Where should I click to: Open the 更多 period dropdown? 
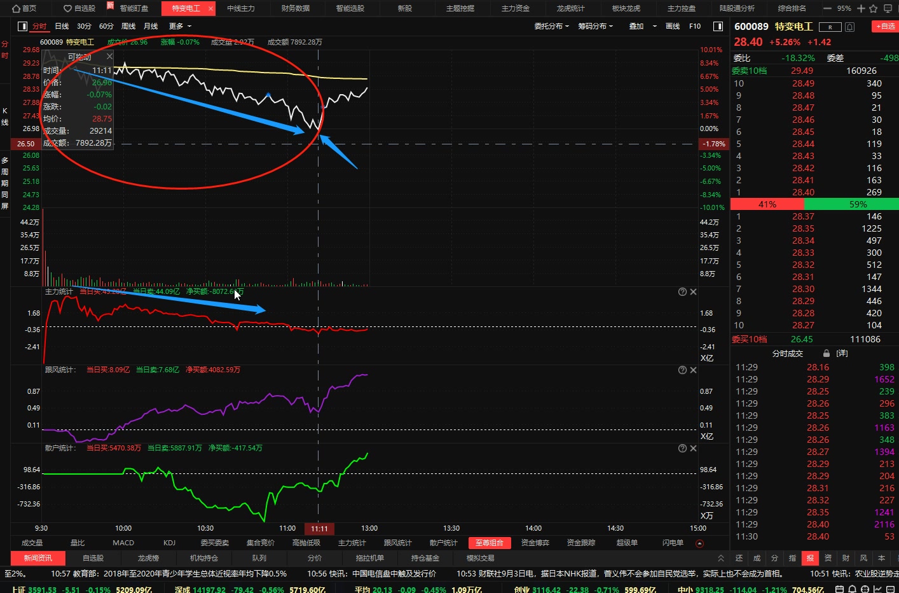pos(180,26)
